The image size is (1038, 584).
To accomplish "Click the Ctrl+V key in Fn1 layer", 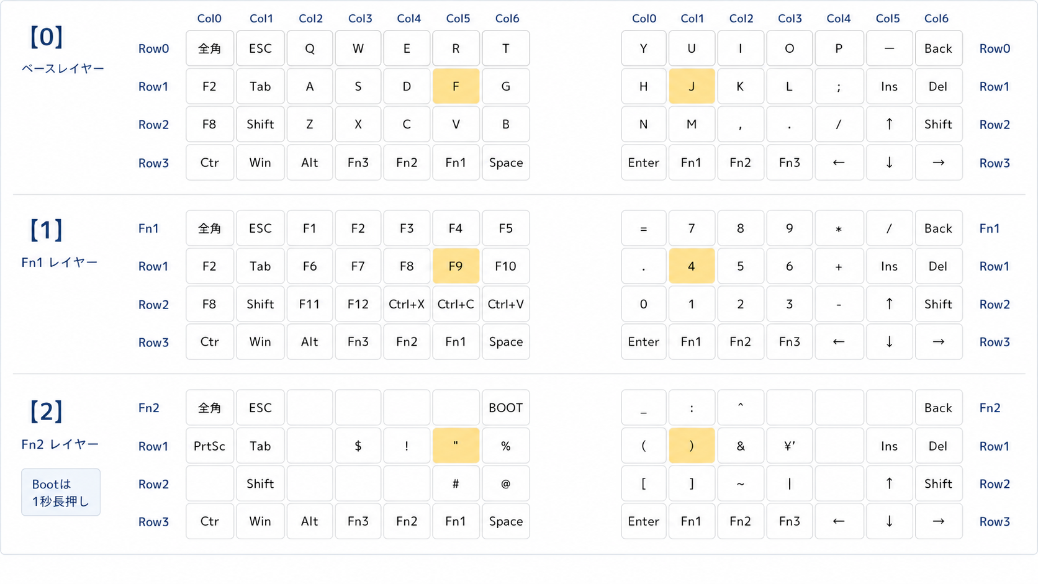I will 505,304.
